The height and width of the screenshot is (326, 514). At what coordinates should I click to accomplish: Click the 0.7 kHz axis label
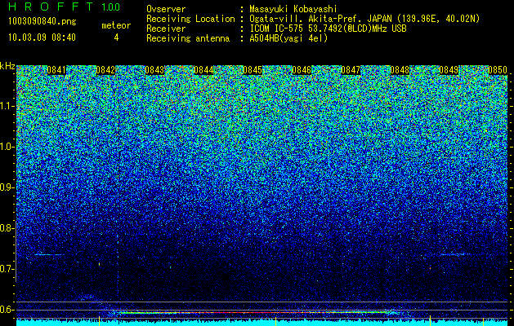(x=6, y=269)
